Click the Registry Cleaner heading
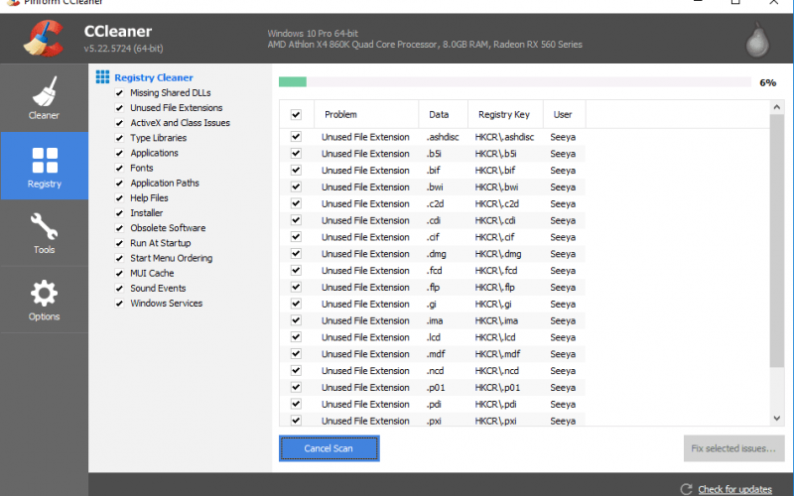The width and height of the screenshot is (794, 496). pyautogui.click(x=154, y=77)
